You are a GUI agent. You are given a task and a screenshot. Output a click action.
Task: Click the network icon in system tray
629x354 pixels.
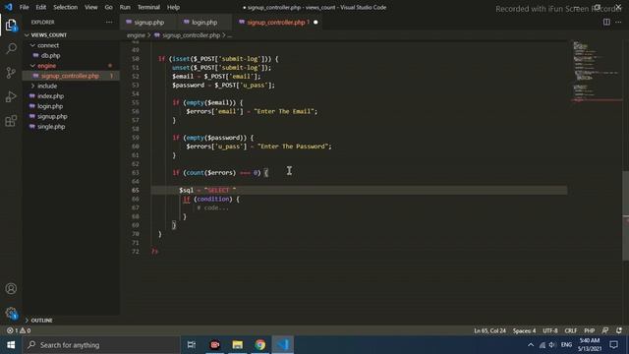(x=542, y=345)
